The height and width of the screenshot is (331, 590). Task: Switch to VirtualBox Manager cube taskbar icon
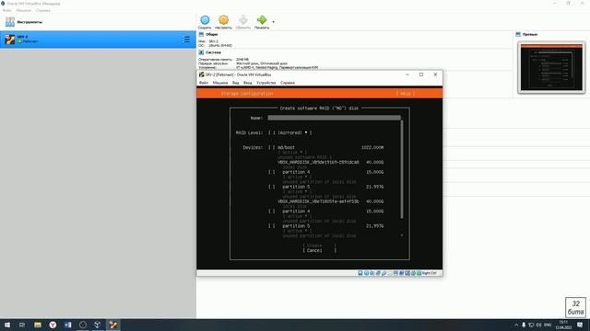[x=98, y=325]
